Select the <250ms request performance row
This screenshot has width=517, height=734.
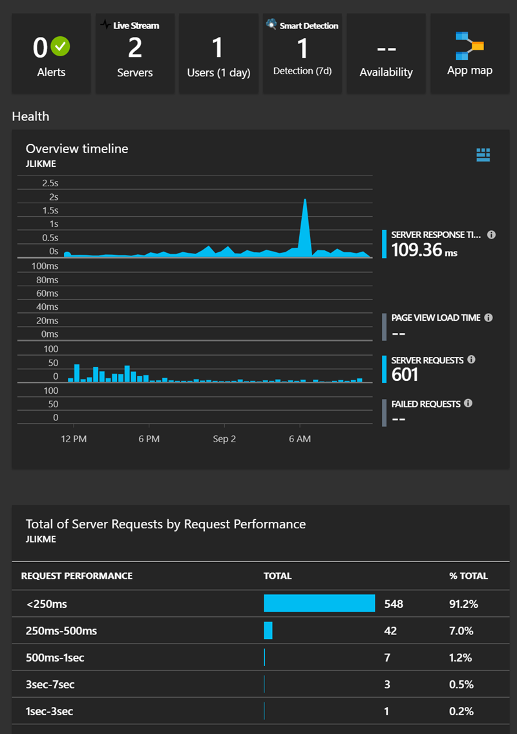pos(48,603)
